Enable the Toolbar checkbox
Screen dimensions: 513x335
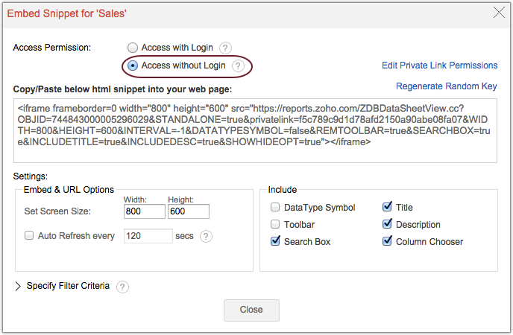click(x=276, y=225)
